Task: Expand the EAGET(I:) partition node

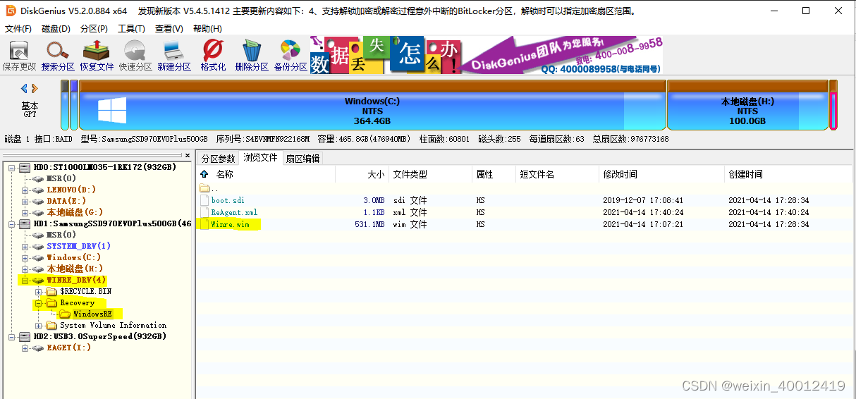Action: (x=25, y=348)
